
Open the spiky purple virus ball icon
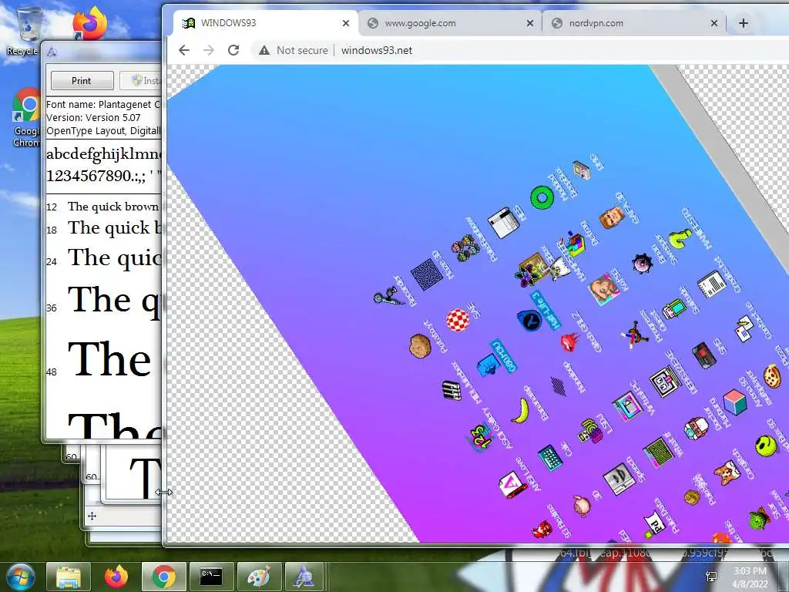pyautogui.click(x=642, y=263)
